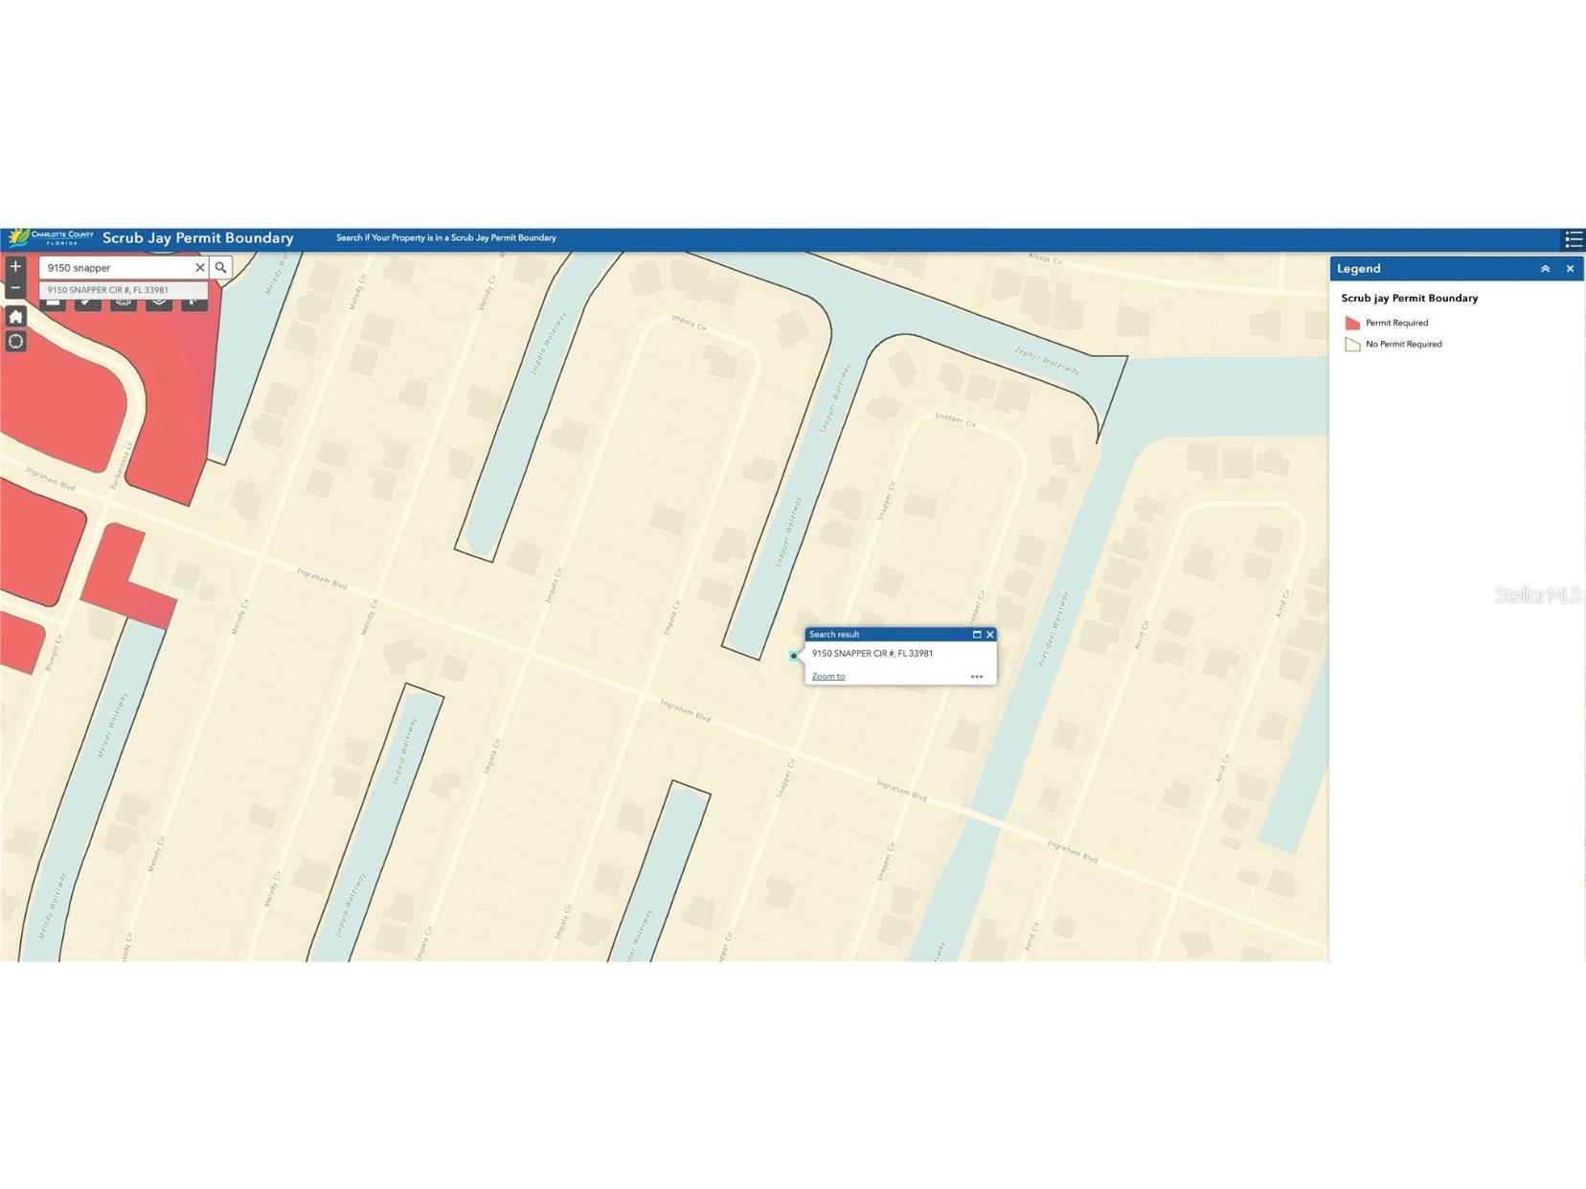Select suggestion 9150 SNAPPER CIR #, FL 33981
Screen dimensions: 1586x1189
108,290
